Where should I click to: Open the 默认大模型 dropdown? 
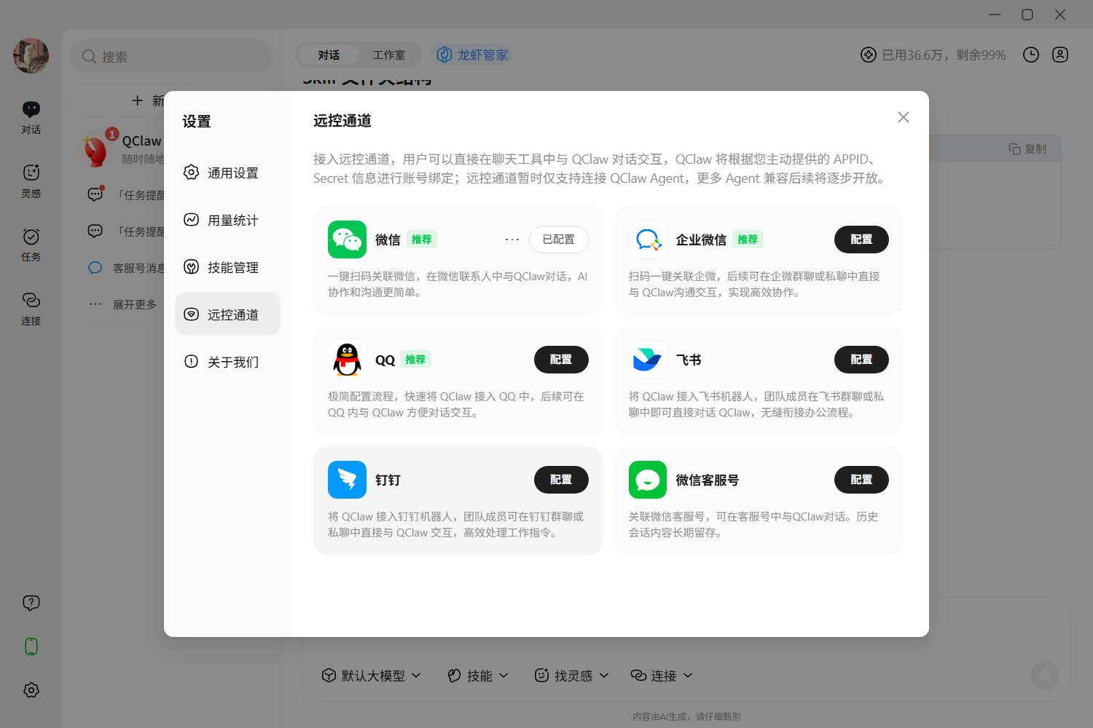(372, 676)
